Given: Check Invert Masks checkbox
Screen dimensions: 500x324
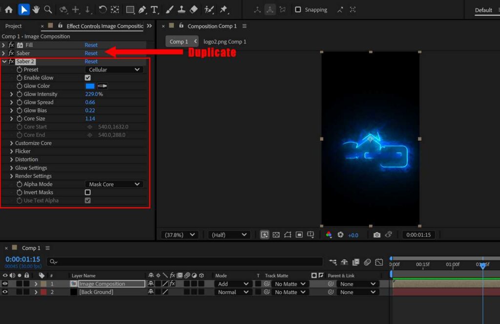Looking at the screenshot, I should [88, 192].
